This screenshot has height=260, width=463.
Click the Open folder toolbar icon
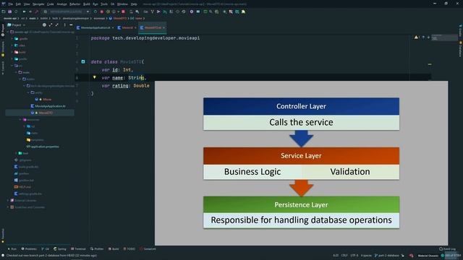[4, 12]
